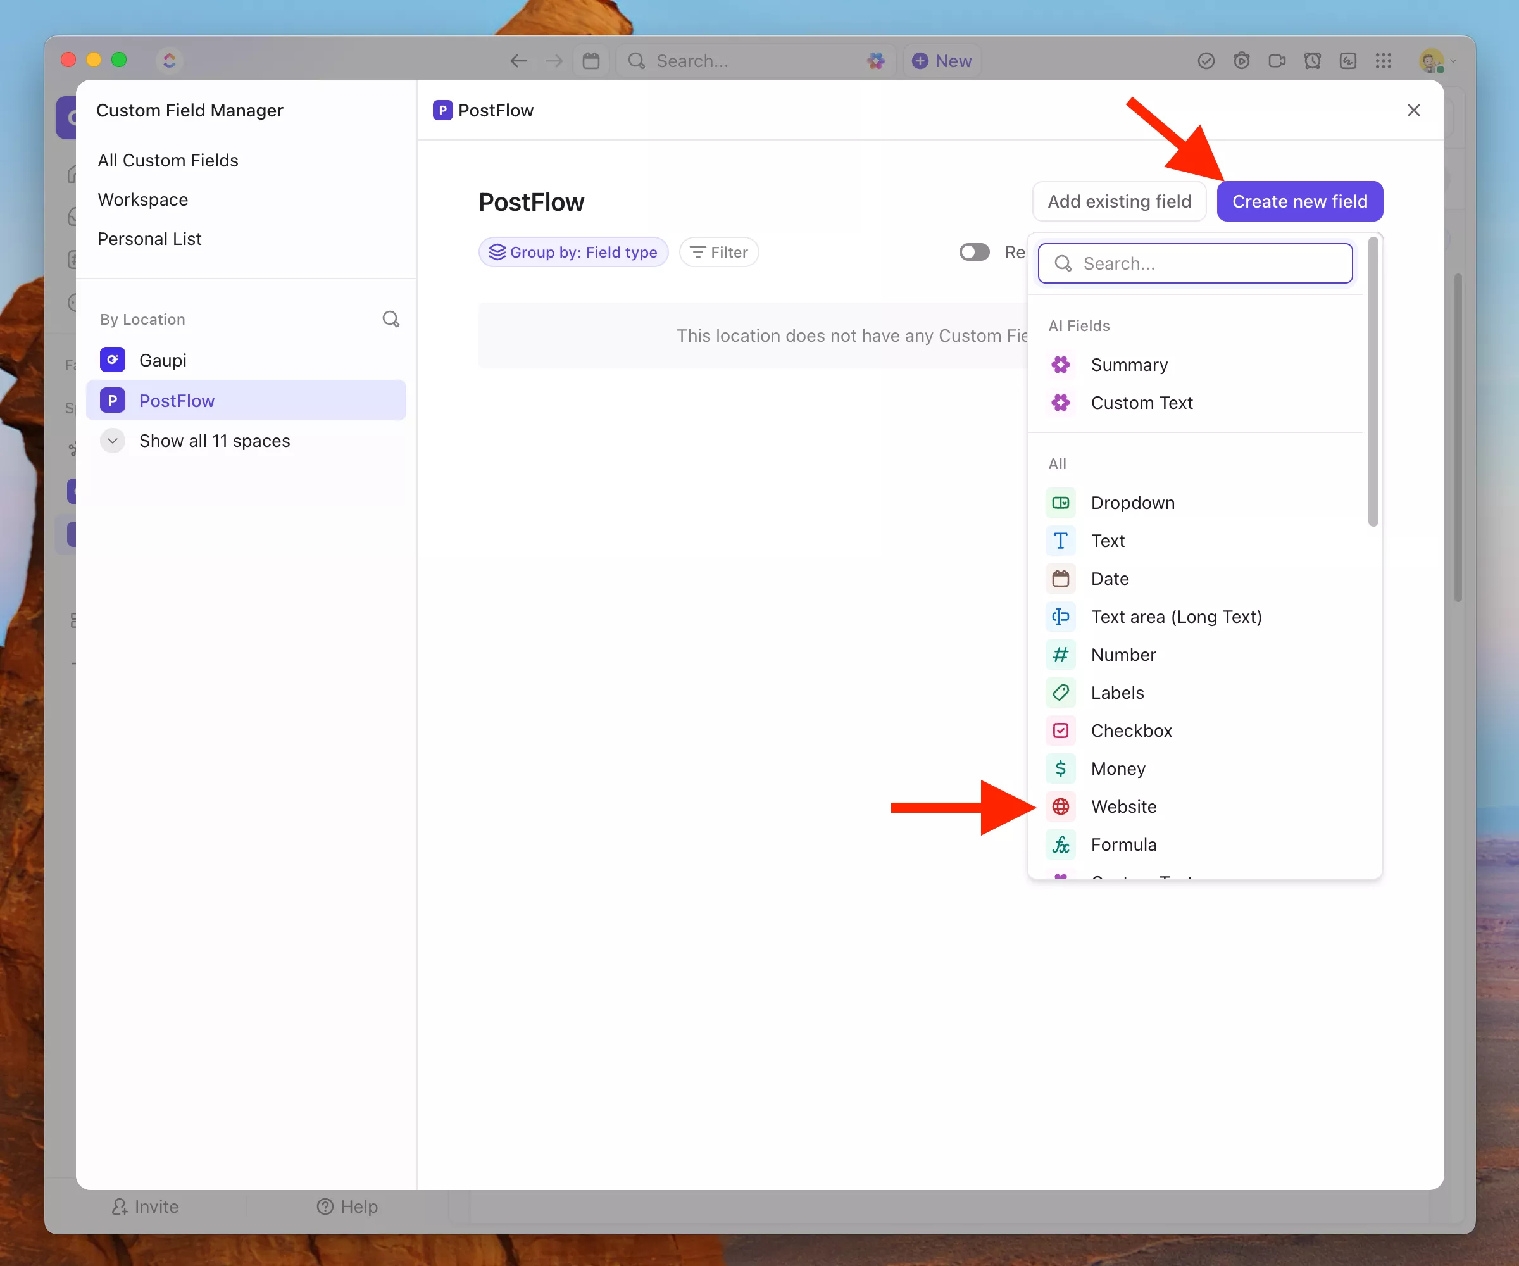This screenshot has height=1266, width=1519.
Task: Expand Show all 11 spaces
Action: [196, 441]
